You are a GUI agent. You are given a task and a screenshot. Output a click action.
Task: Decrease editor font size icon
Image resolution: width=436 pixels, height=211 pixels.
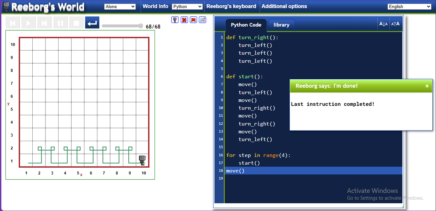(x=383, y=24)
